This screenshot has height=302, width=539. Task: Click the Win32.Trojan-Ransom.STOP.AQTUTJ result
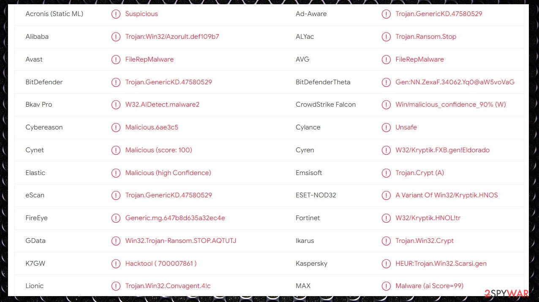tap(181, 241)
